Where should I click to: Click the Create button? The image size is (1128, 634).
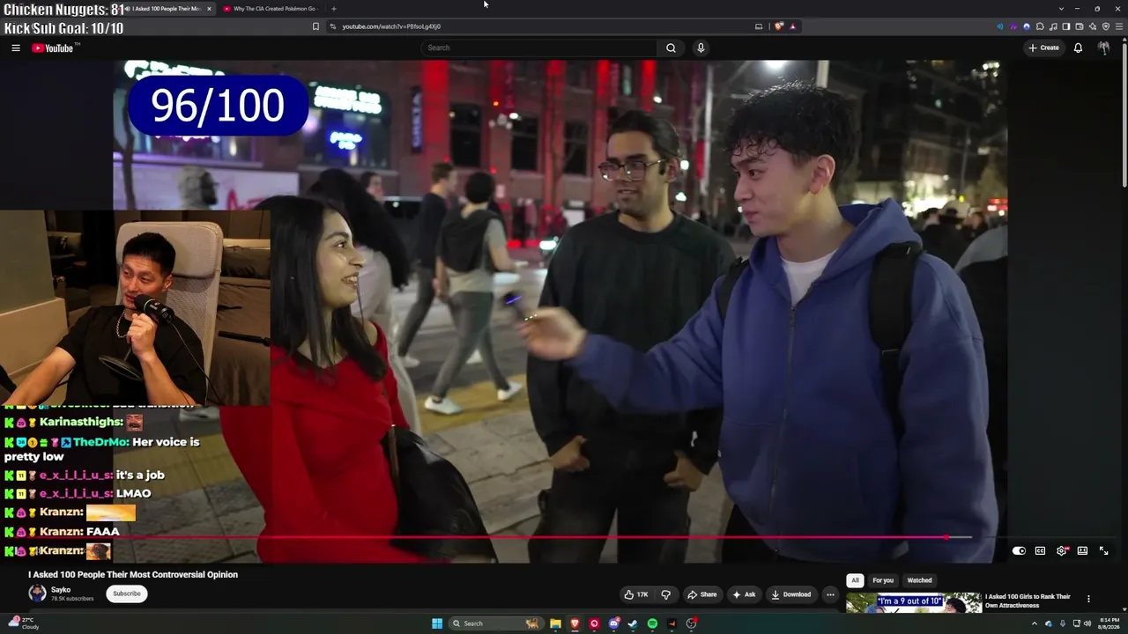coord(1043,48)
